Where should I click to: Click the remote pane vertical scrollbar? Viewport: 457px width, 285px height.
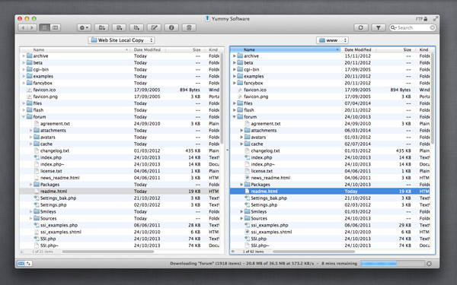click(433, 98)
